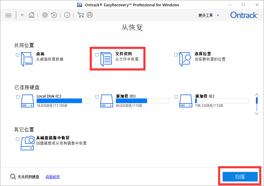264x186 pixels.
Task: Click the Desktop (桌面) folder icon
Action: click(27, 59)
